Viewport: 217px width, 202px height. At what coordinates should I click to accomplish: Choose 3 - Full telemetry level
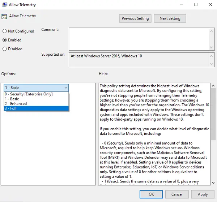click(x=36, y=108)
